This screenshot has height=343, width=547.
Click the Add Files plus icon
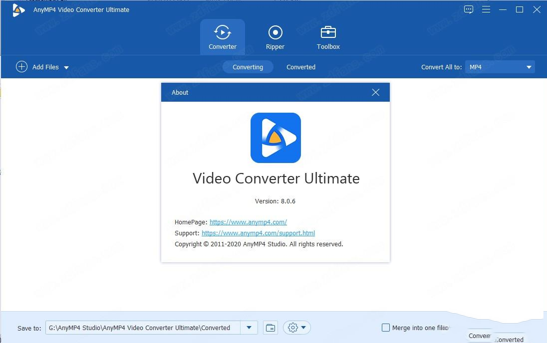pyautogui.click(x=21, y=67)
